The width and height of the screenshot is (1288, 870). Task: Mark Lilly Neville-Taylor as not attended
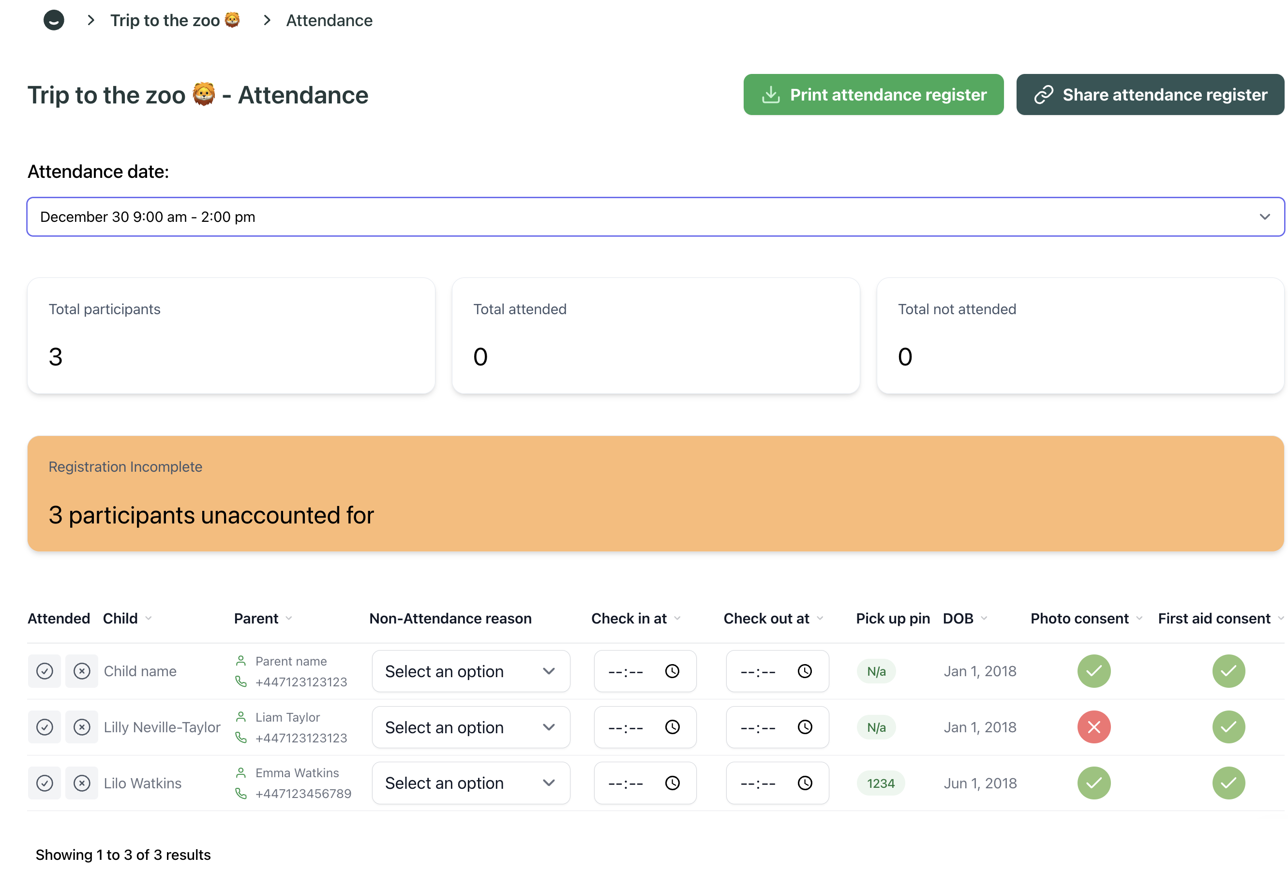[x=81, y=726]
